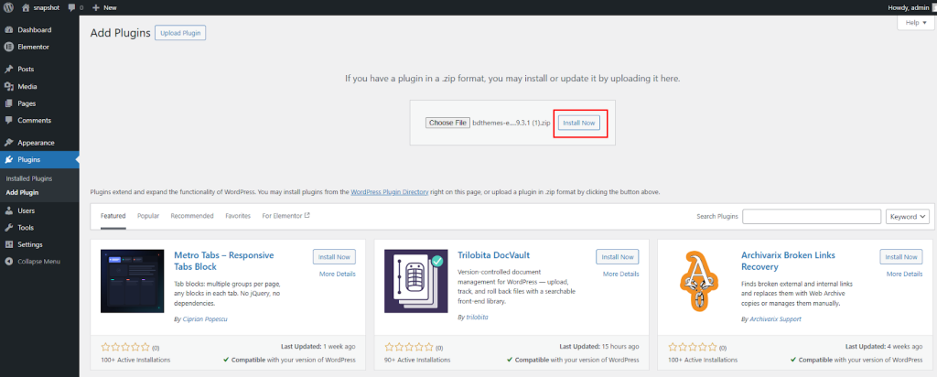Switch to the Recommended tab

(x=192, y=216)
